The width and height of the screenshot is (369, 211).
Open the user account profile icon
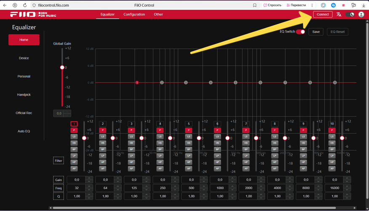[361, 15]
